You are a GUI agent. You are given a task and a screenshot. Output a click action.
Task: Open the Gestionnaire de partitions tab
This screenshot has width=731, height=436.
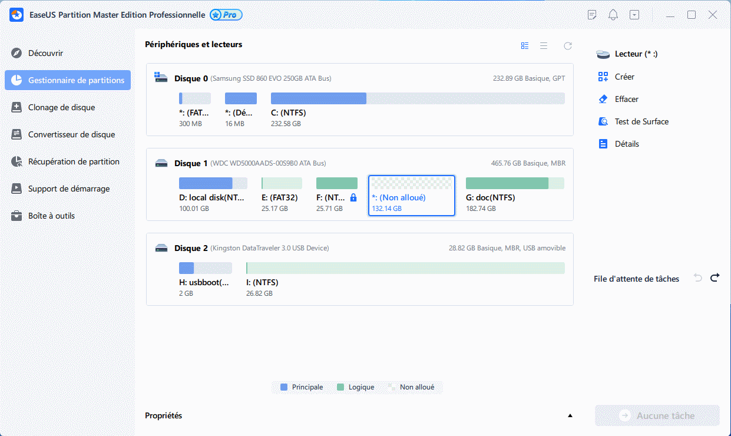click(x=67, y=80)
